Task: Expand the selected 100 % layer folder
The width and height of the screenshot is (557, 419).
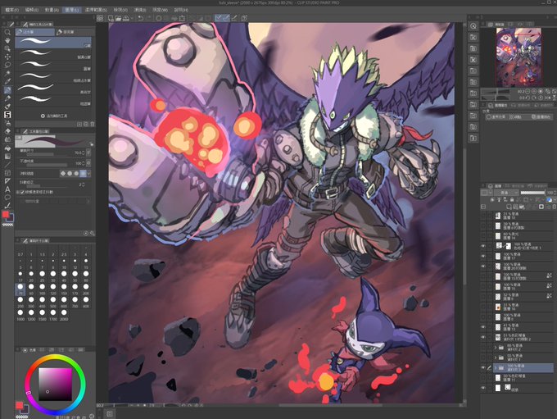Action: 496,367
